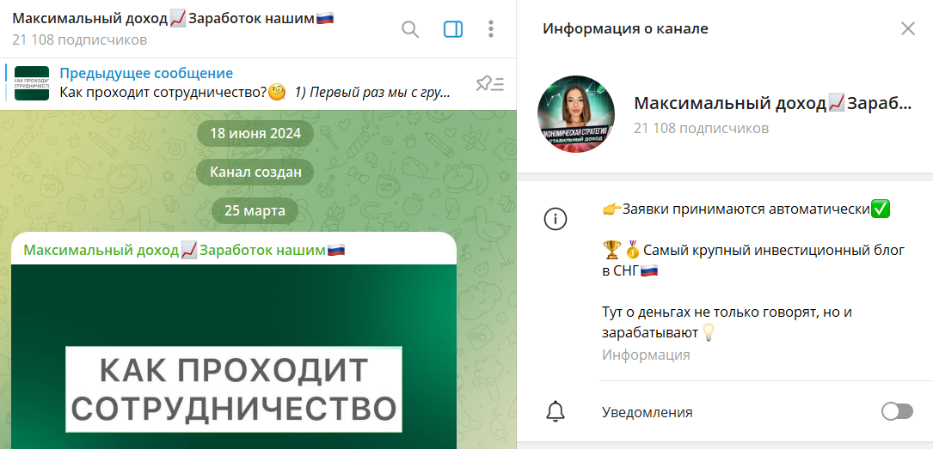Screen dimensions: 933x449
Task: Toggle the right sidebar panel icon
Action: (x=453, y=29)
